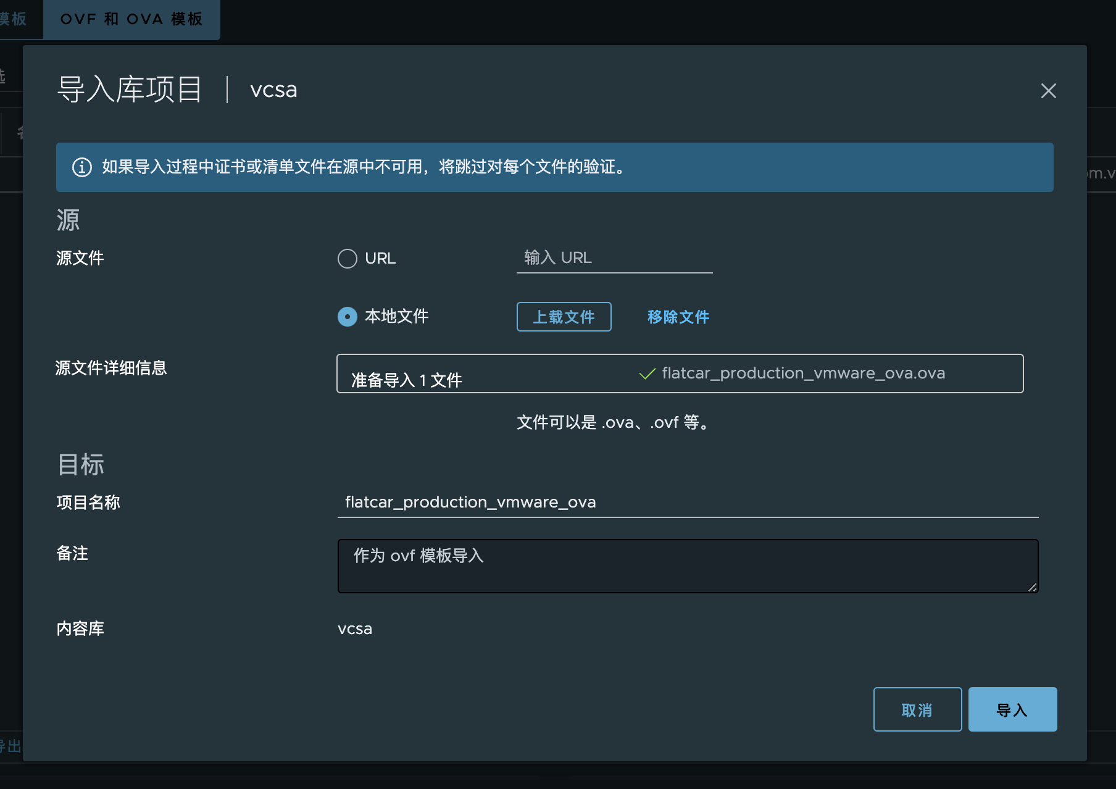
Task: Click the 准备导入 1 文件 status text
Action: (407, 380)
